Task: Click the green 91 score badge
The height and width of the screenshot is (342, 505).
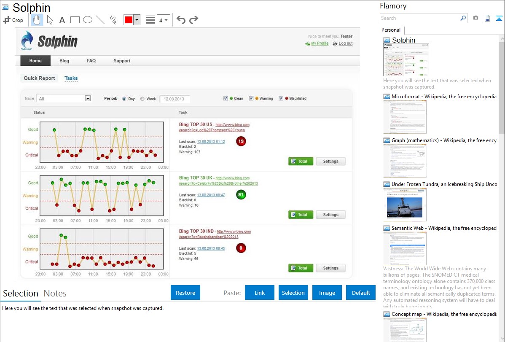Action: [241, 195]
